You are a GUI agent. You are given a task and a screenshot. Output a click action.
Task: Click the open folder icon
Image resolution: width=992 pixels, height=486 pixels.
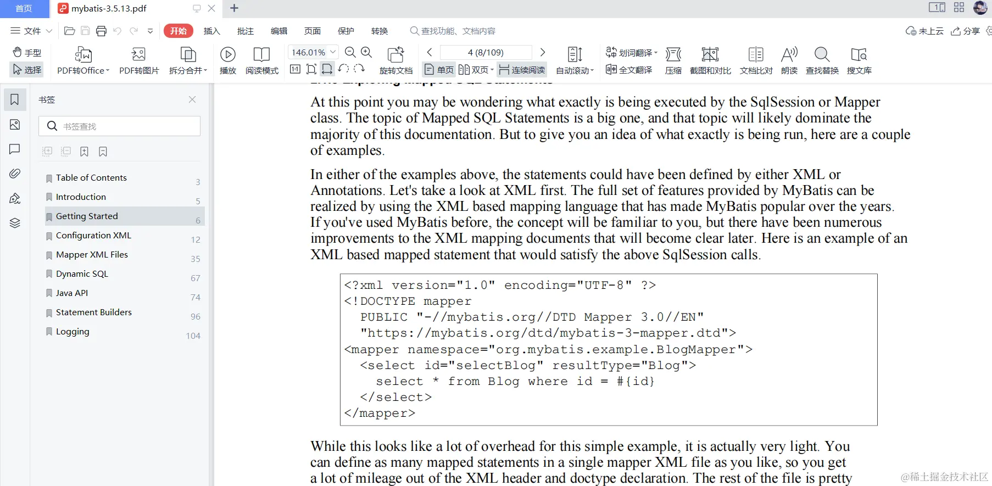[x=70, y=31]
